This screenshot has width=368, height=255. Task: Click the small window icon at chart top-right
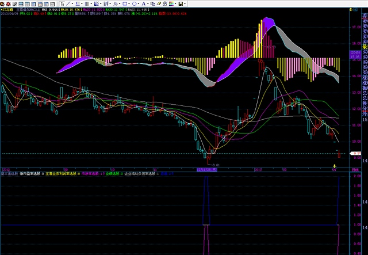click(356, 9)
